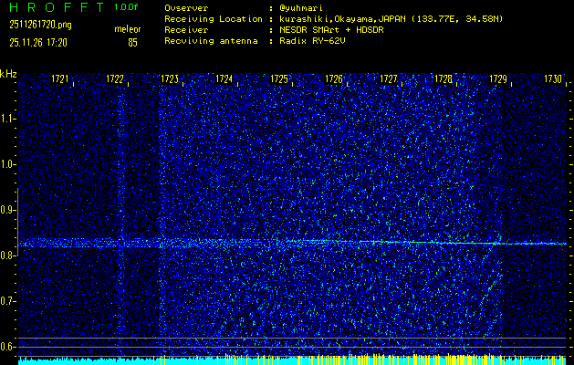Click the meteor label
The height and width of the screenshot is (365, 574).
coord(128,30)
